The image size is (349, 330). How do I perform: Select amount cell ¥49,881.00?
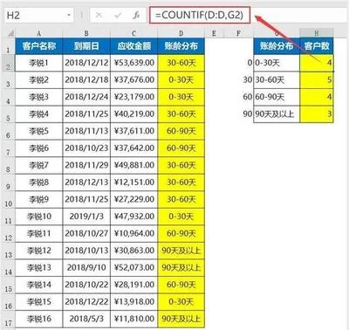[x=133, y=165]
